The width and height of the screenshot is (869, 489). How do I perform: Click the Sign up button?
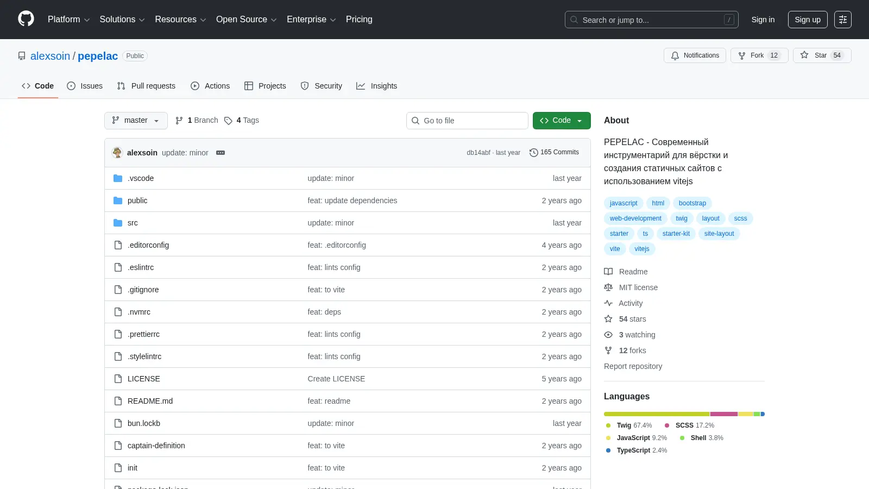point(808,20)
